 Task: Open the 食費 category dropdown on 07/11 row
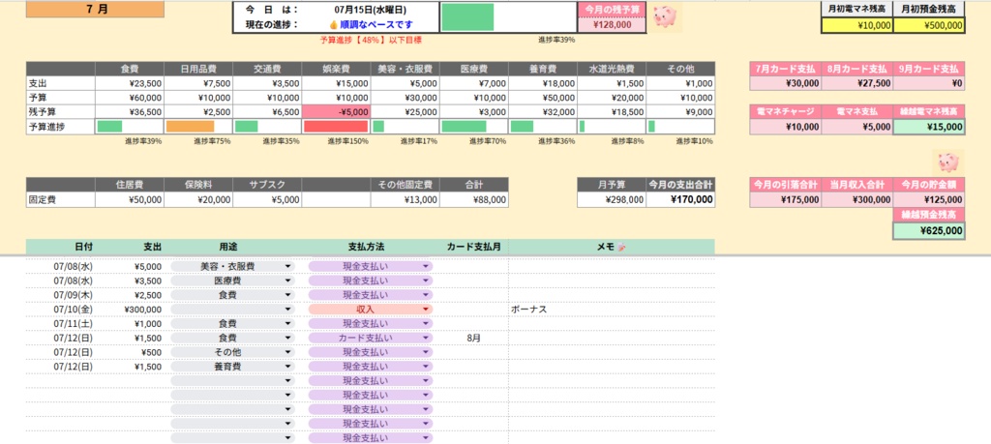click(288, 323)
